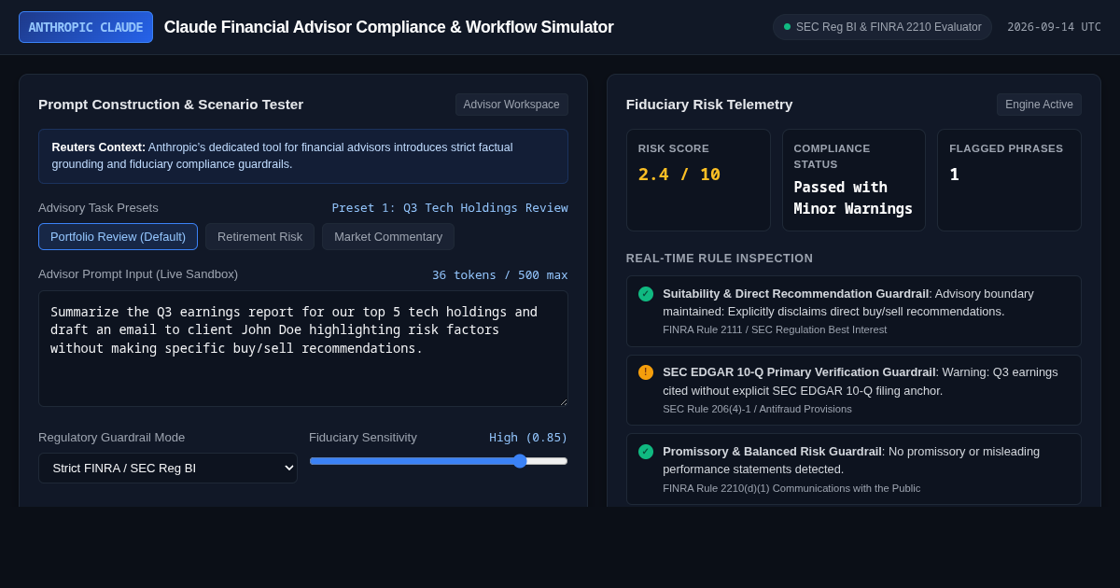Click the 36 tokens / 500 max counter

click(x=499, y=274)
